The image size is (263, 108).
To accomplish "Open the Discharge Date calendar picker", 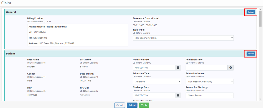I will pos(178,95).
